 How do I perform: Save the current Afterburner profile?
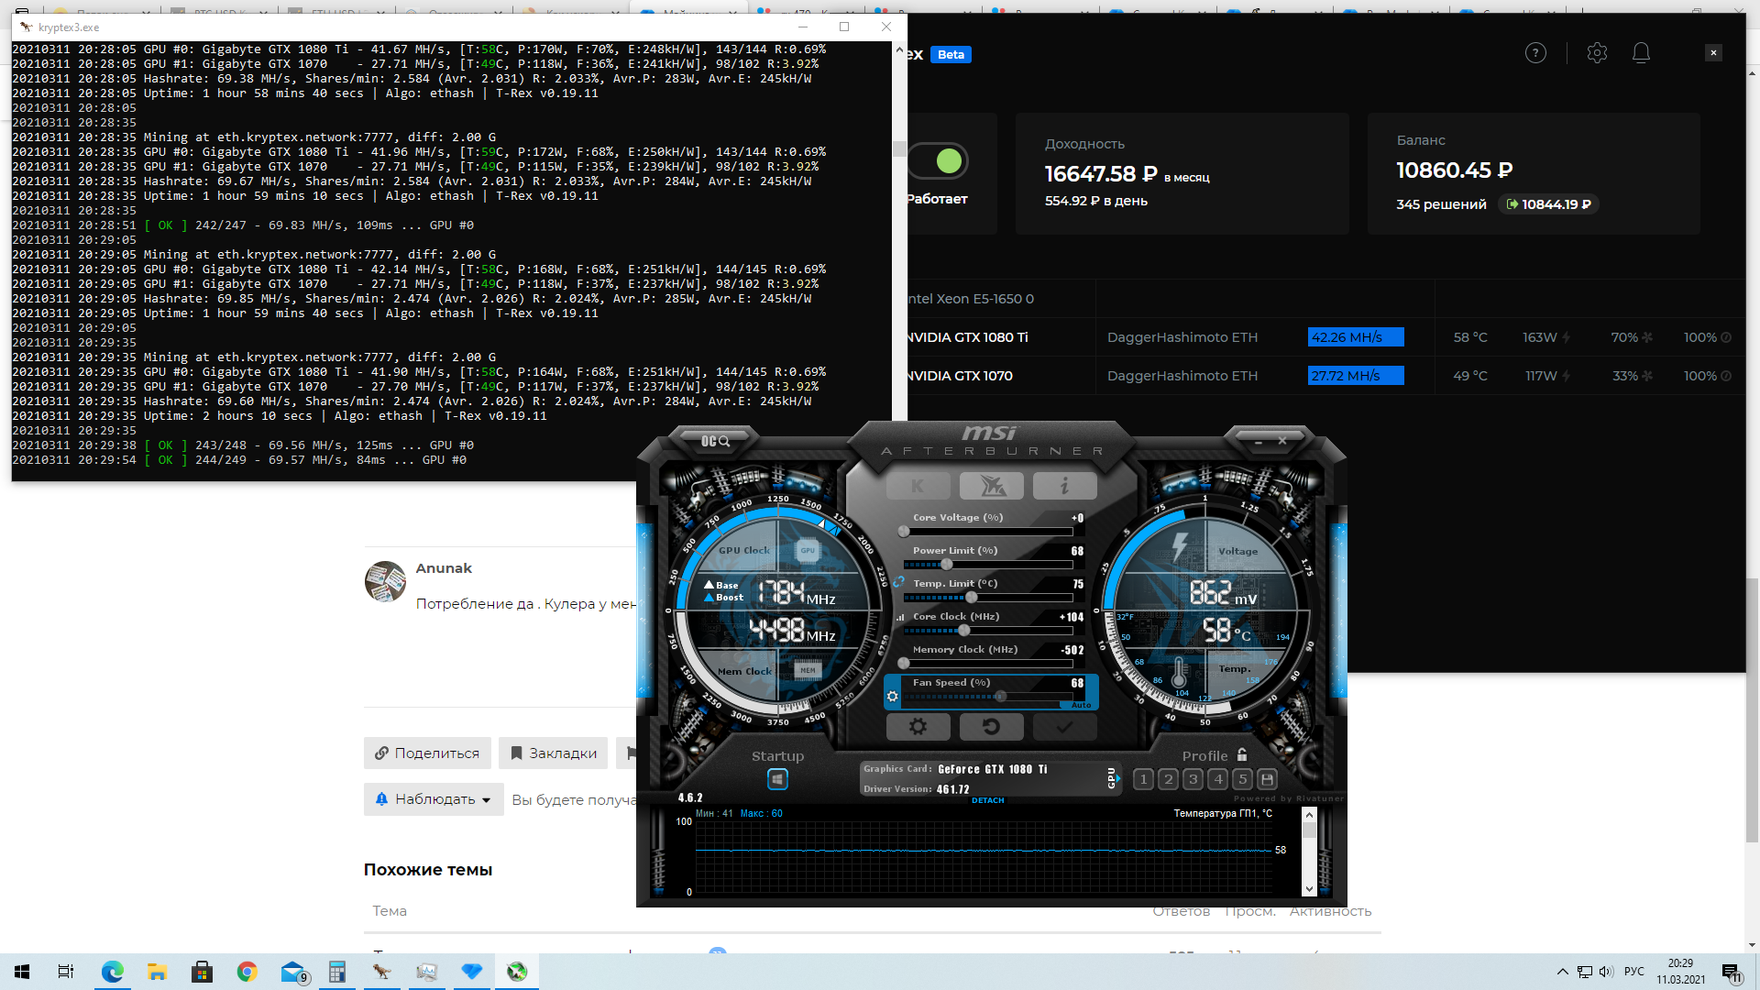[1267, 779]
